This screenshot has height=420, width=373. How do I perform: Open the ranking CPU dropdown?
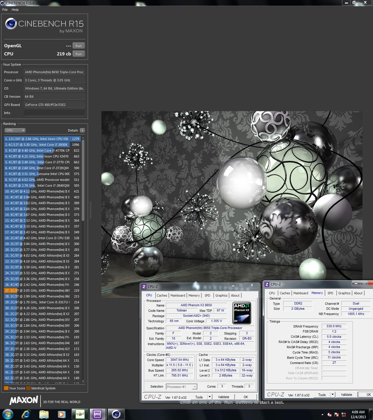click(x=15, y=130)
